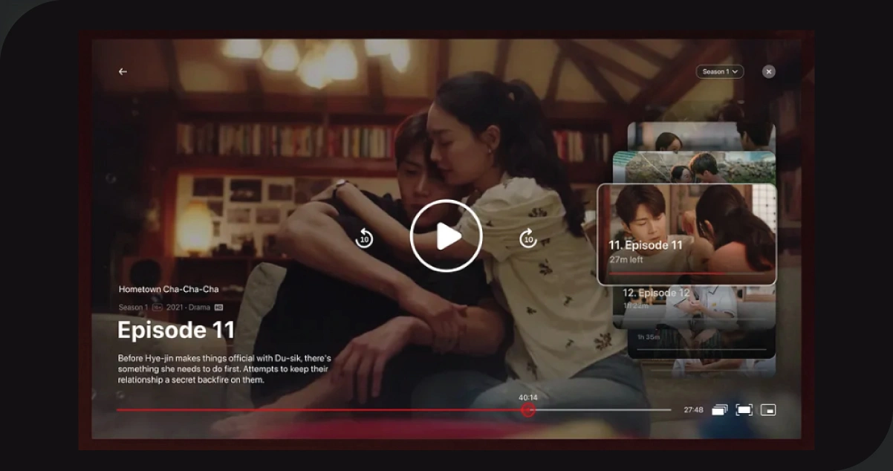Screen dimensions: 893x471
Task: Dismiss the episode panel with the X button
Action: click(767, 71)
